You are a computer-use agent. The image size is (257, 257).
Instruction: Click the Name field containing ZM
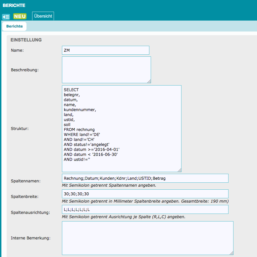105,50
